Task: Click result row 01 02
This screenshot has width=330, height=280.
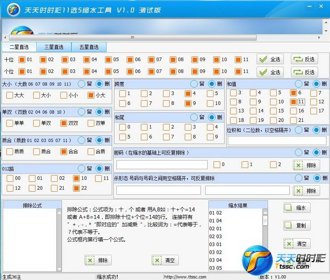Action: [x=216, y=213]
